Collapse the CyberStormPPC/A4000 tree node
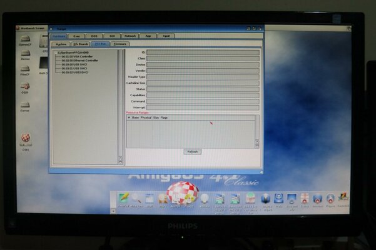 point(56,52)
